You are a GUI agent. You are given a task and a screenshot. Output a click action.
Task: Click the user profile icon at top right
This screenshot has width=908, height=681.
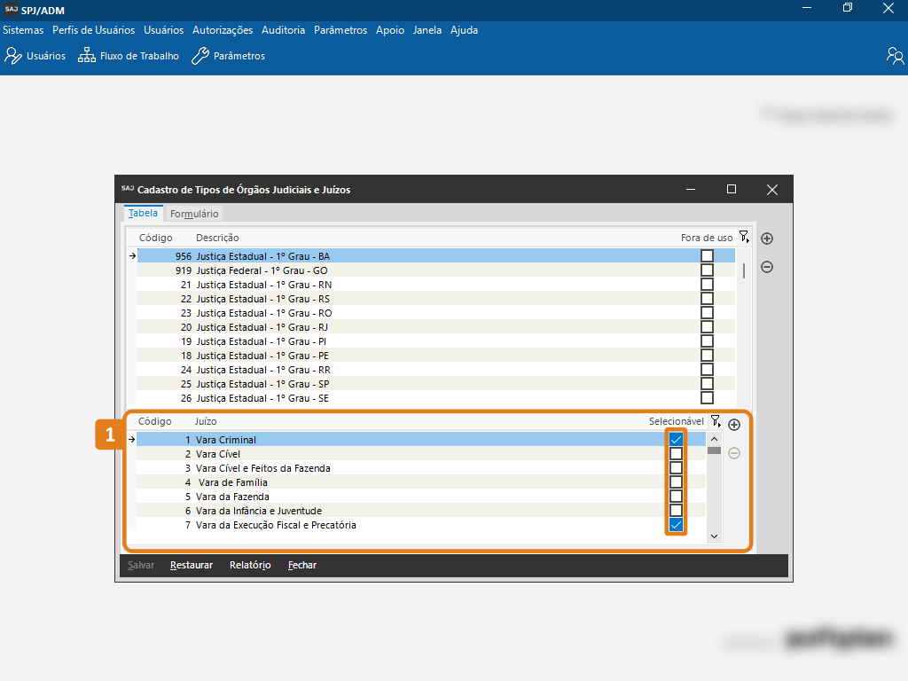pos(895,56)
